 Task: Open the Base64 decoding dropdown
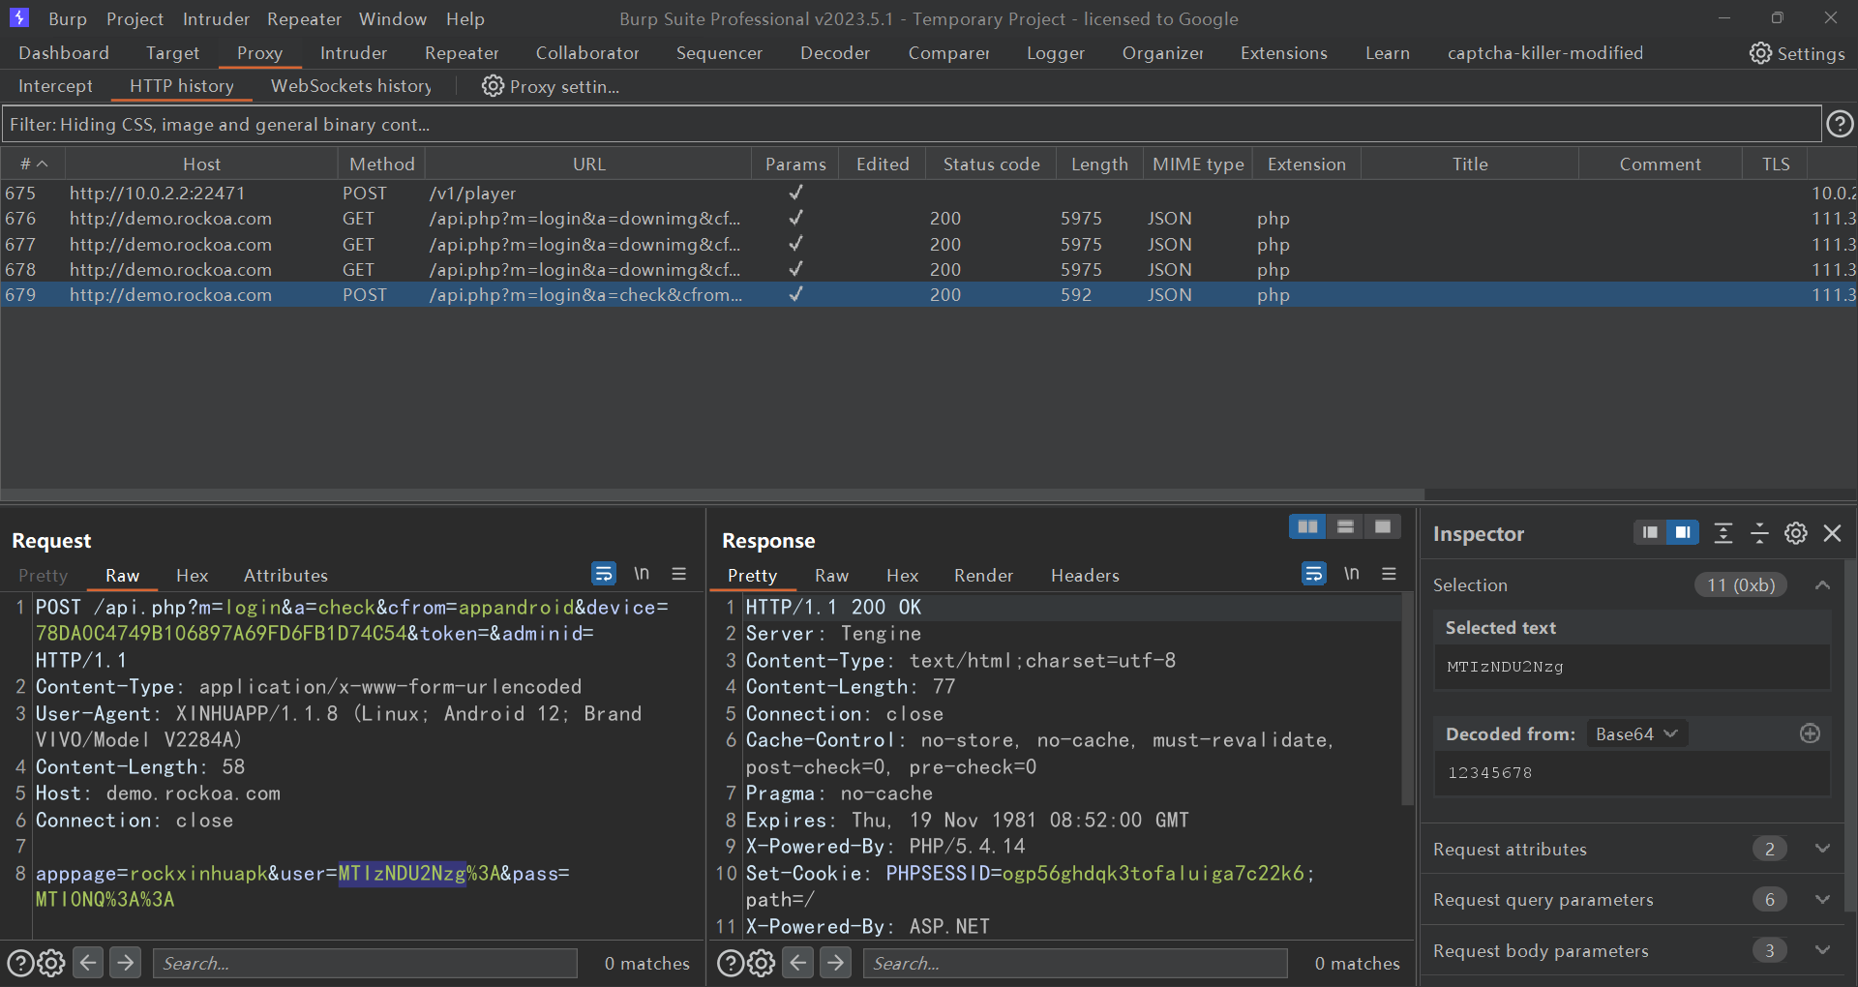click(x=1636, y=733)
